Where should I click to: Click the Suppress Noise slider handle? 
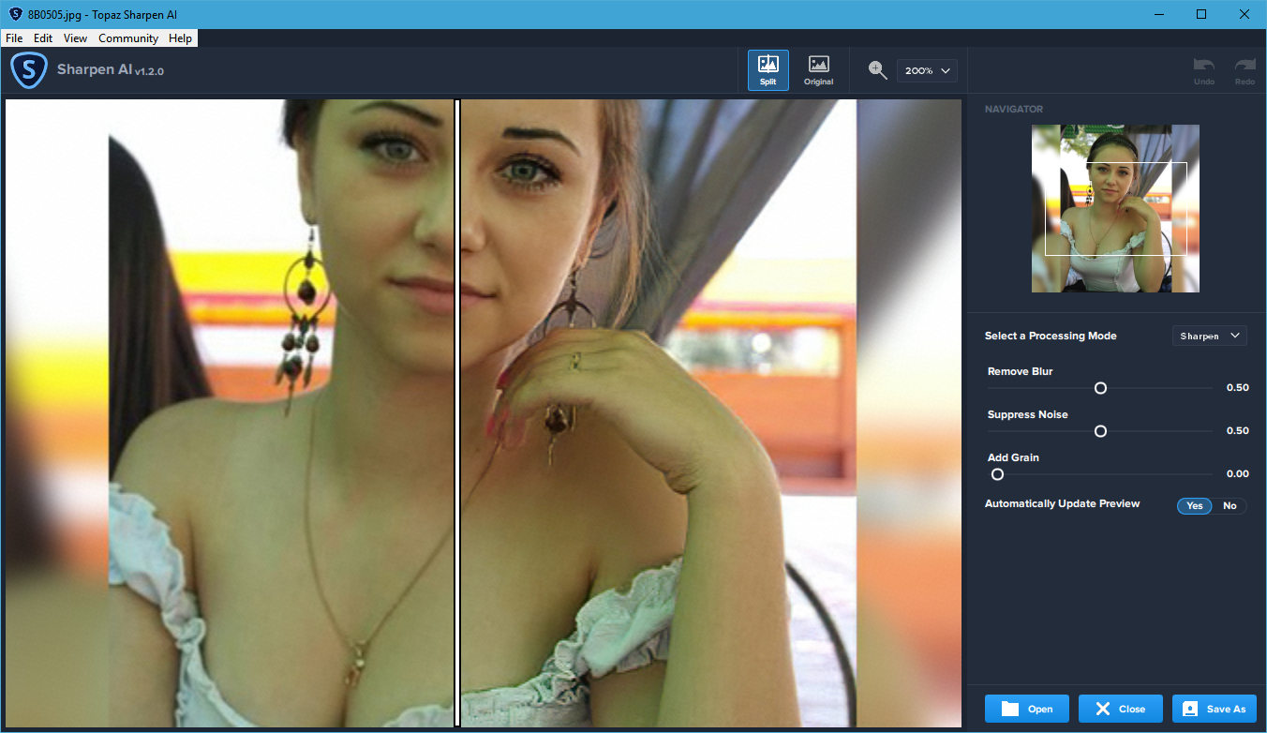(x=1100, y=431)
